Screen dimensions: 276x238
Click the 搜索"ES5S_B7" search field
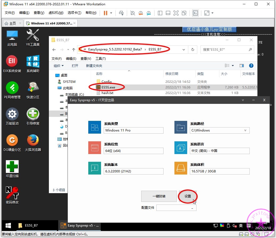click(227, 50)
